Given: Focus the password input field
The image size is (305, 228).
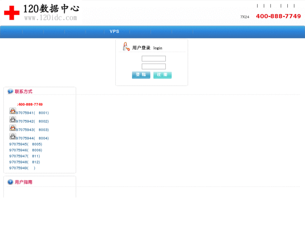Looking at the screenshot, I should tap(154, 67).
